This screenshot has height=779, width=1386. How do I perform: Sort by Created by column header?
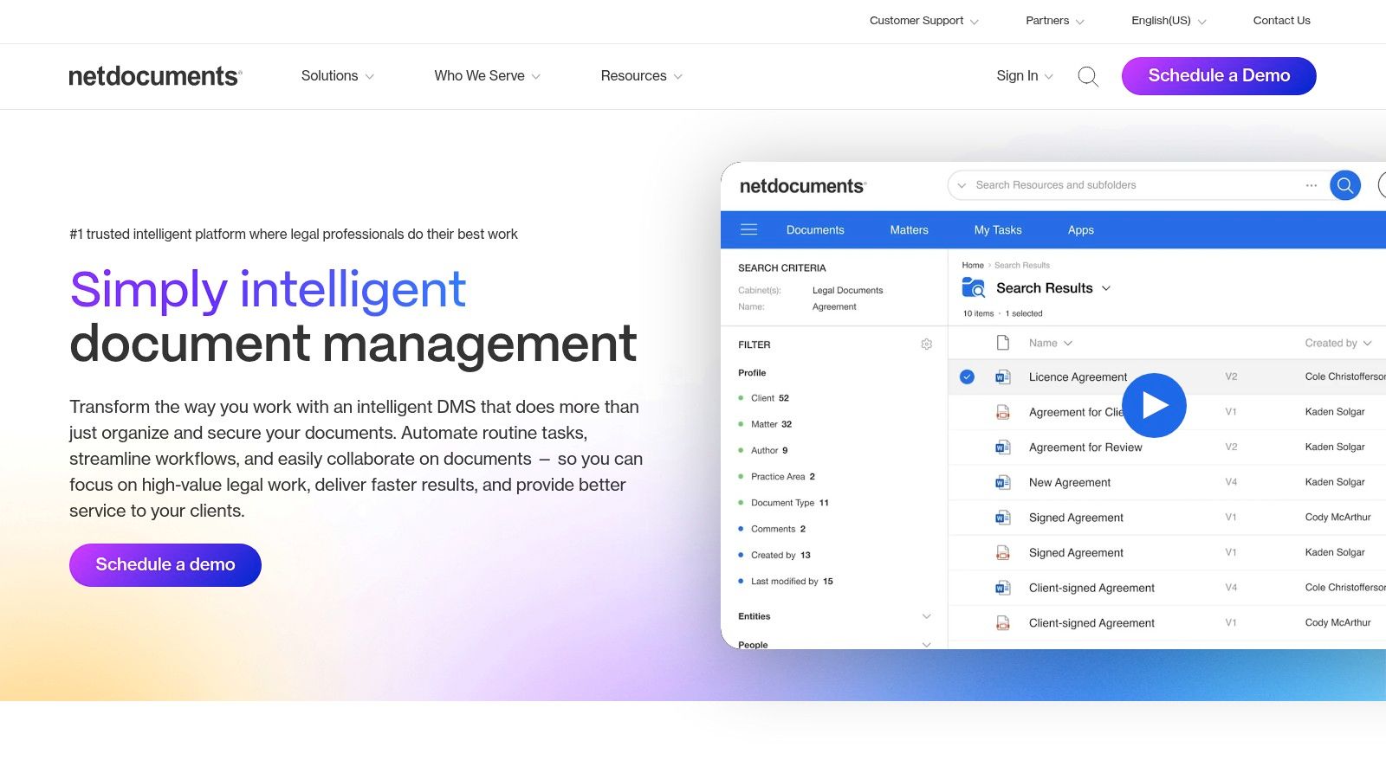1338,343
